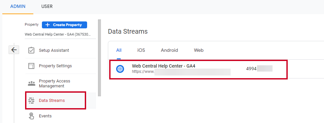Viewport: 324px width, 123px height.
Task: Click the Property Access Management people icon
Action: point(31,83)
